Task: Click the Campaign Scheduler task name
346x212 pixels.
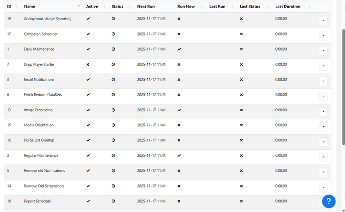Action: 43,34
